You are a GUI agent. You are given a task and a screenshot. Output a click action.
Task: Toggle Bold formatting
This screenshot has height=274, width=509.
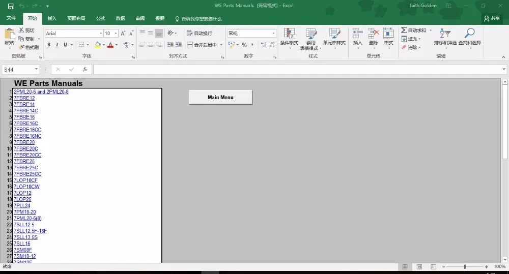[x=49, y=45]
